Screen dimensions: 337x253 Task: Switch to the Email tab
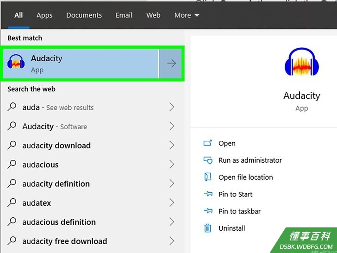pos(124,15)
